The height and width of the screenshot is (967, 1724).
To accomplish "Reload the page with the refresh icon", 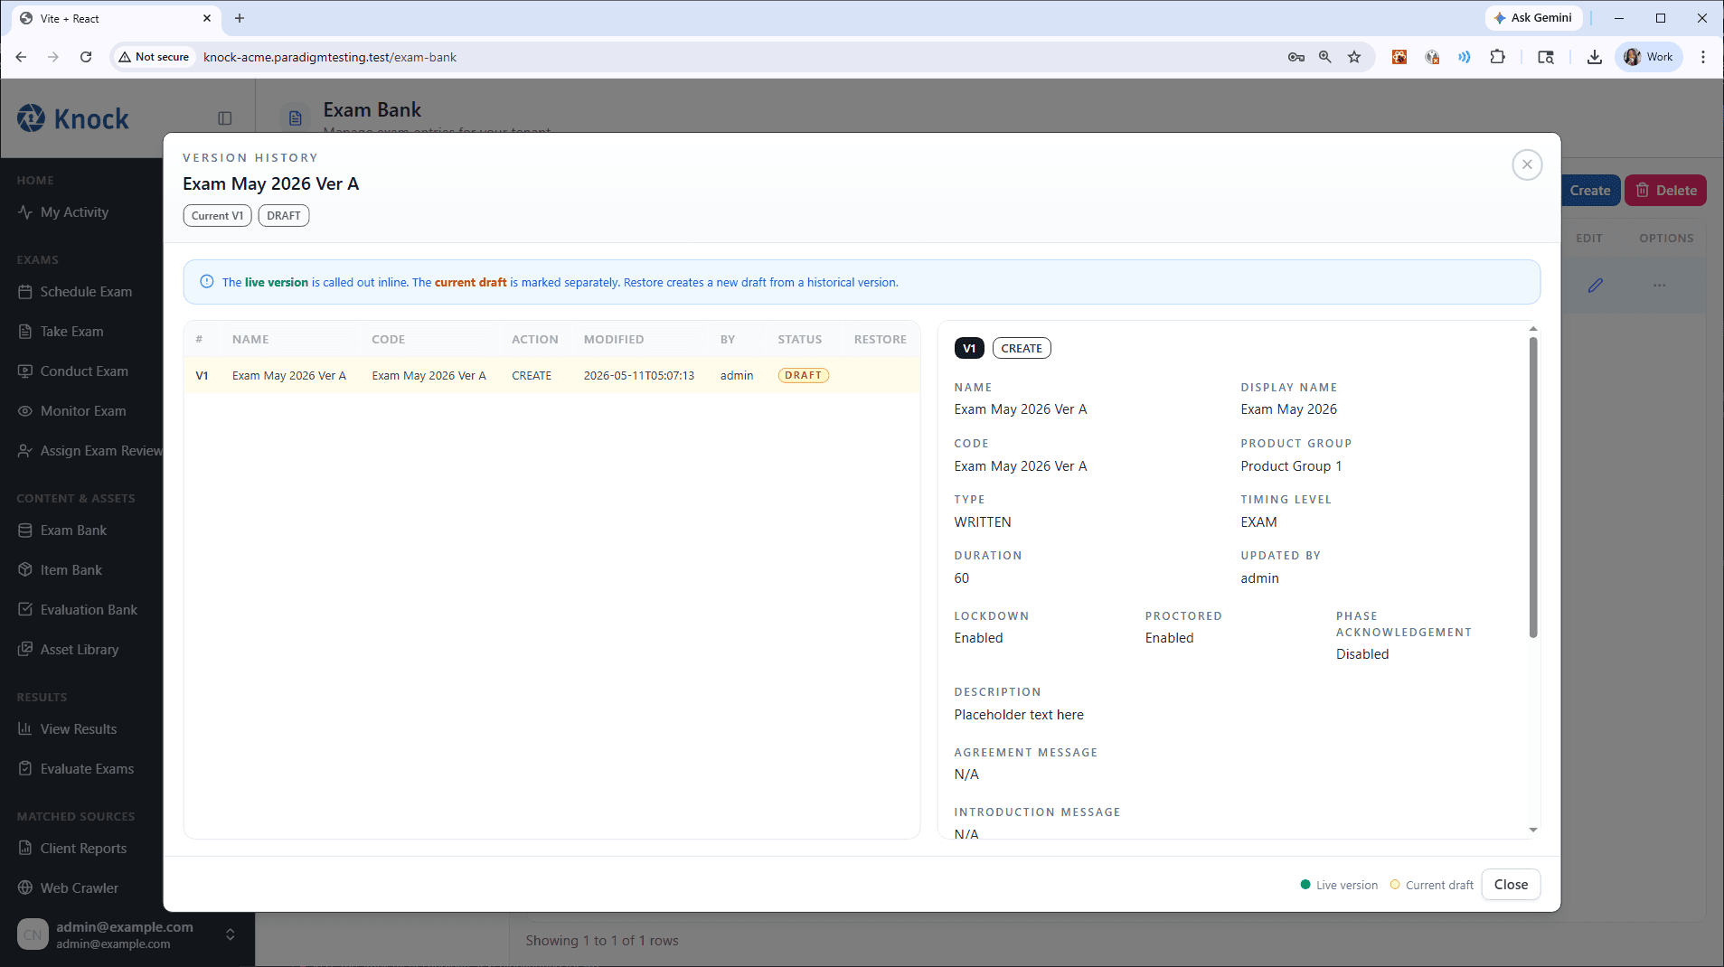I will click(86, 57).
